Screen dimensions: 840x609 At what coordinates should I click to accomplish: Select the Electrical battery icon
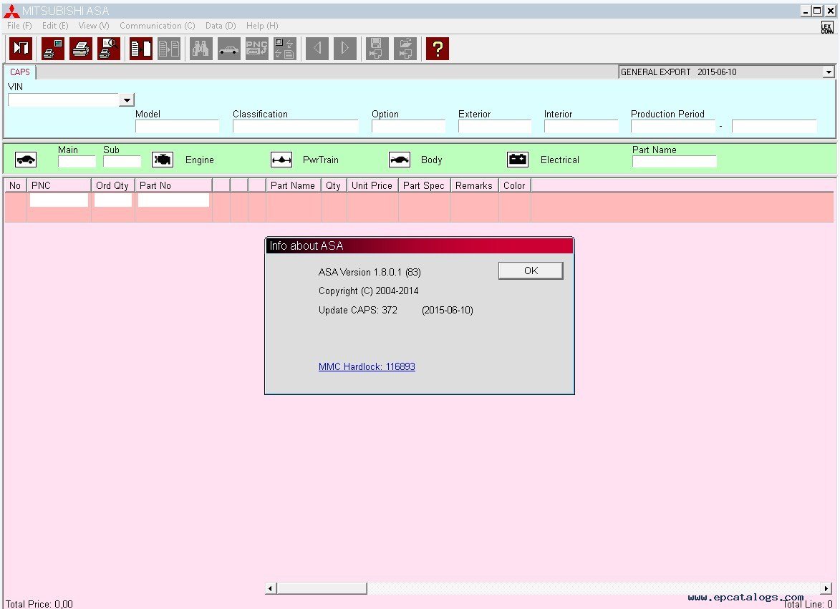[518, 160]
